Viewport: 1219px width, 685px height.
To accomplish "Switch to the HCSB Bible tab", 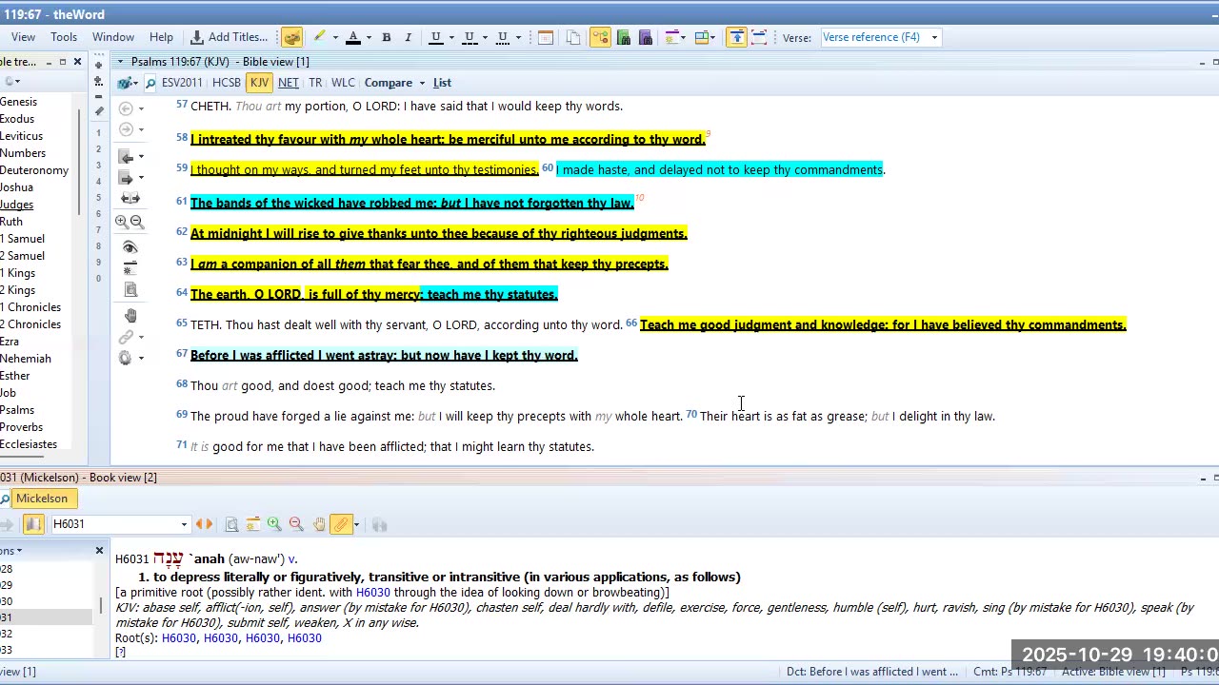I will pyautogui.click(x=227, y=83).
